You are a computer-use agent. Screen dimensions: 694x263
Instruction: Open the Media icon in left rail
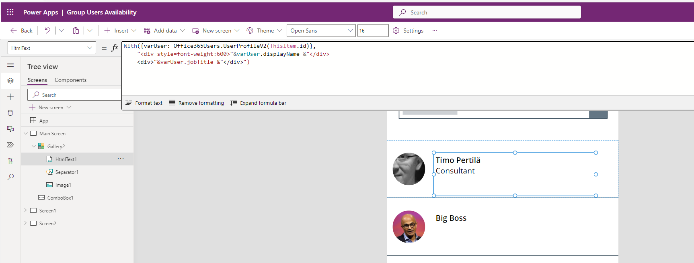(x=10, y=129)
